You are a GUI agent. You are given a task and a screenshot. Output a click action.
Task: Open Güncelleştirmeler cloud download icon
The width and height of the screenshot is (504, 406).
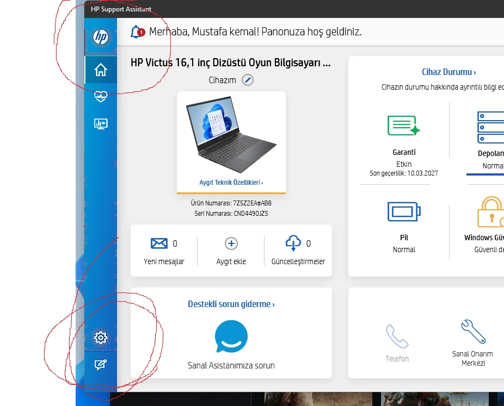[293, 243]
